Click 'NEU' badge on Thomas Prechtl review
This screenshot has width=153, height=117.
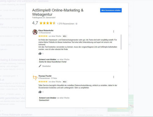pos(65,82)
